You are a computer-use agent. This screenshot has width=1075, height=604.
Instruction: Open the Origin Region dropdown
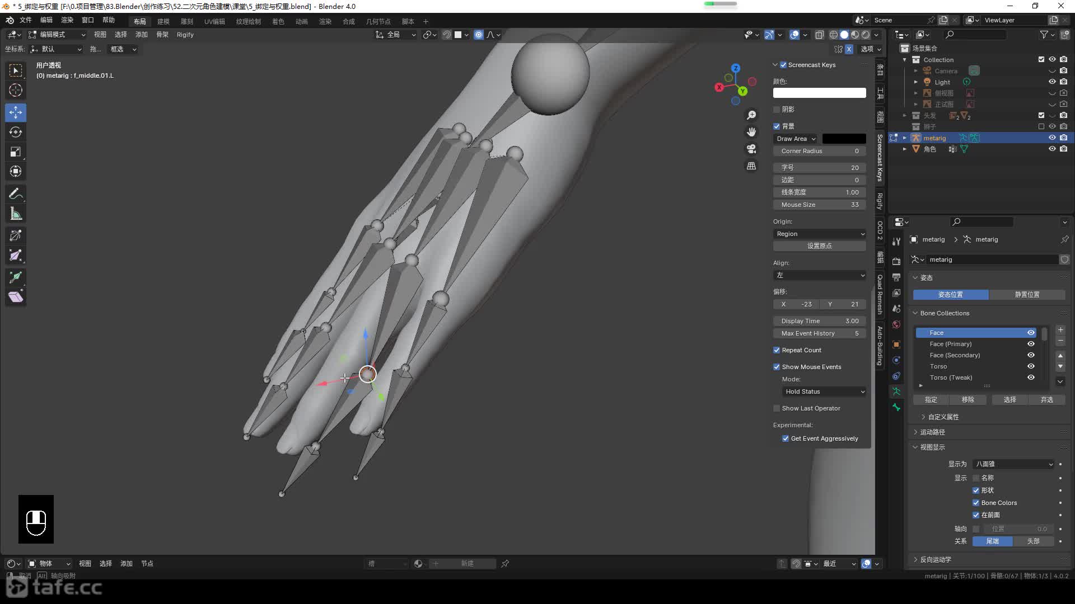[820, 234]
